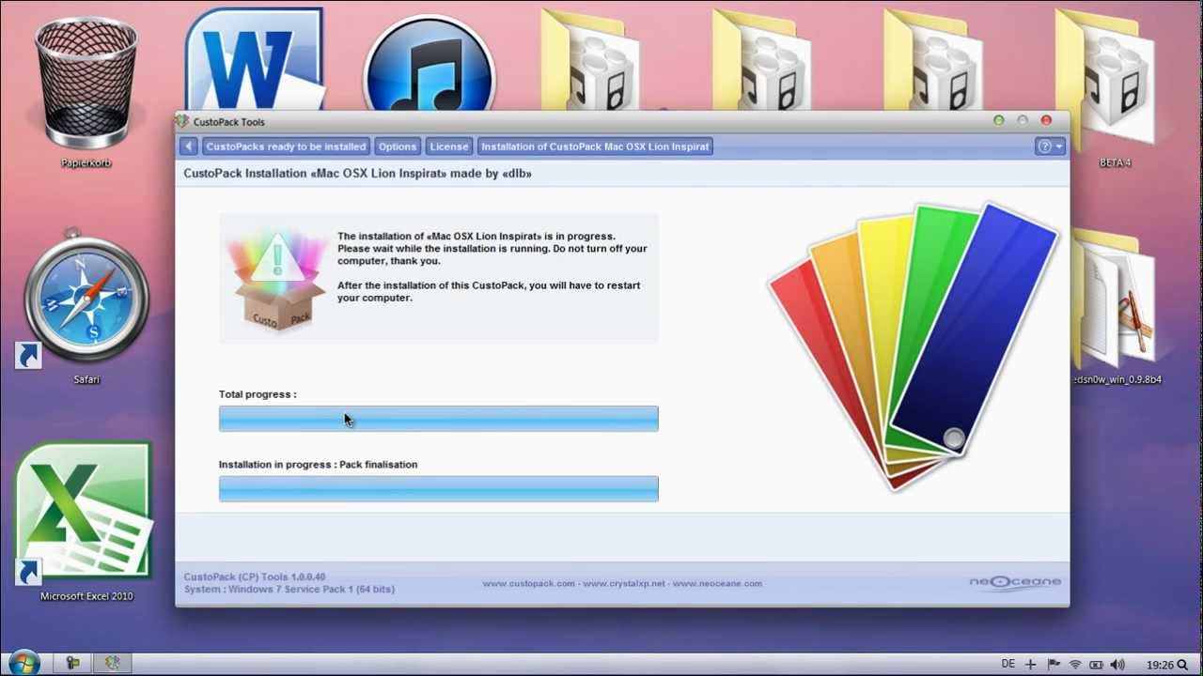Image resolution: width=1203 pixels, height=676 pixels.
Task: Click the CustoPack Tools title bar icon
Action: (182, 121)
